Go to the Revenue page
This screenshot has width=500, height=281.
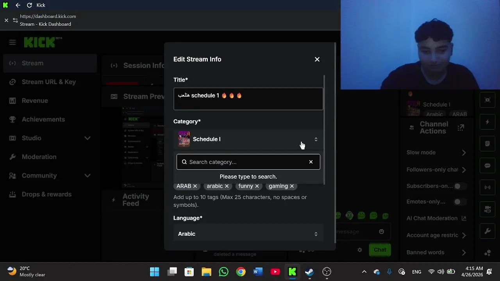click(x=50, y=101)
